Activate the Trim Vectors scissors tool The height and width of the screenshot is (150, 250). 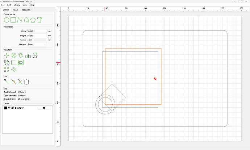coord(20,82)
